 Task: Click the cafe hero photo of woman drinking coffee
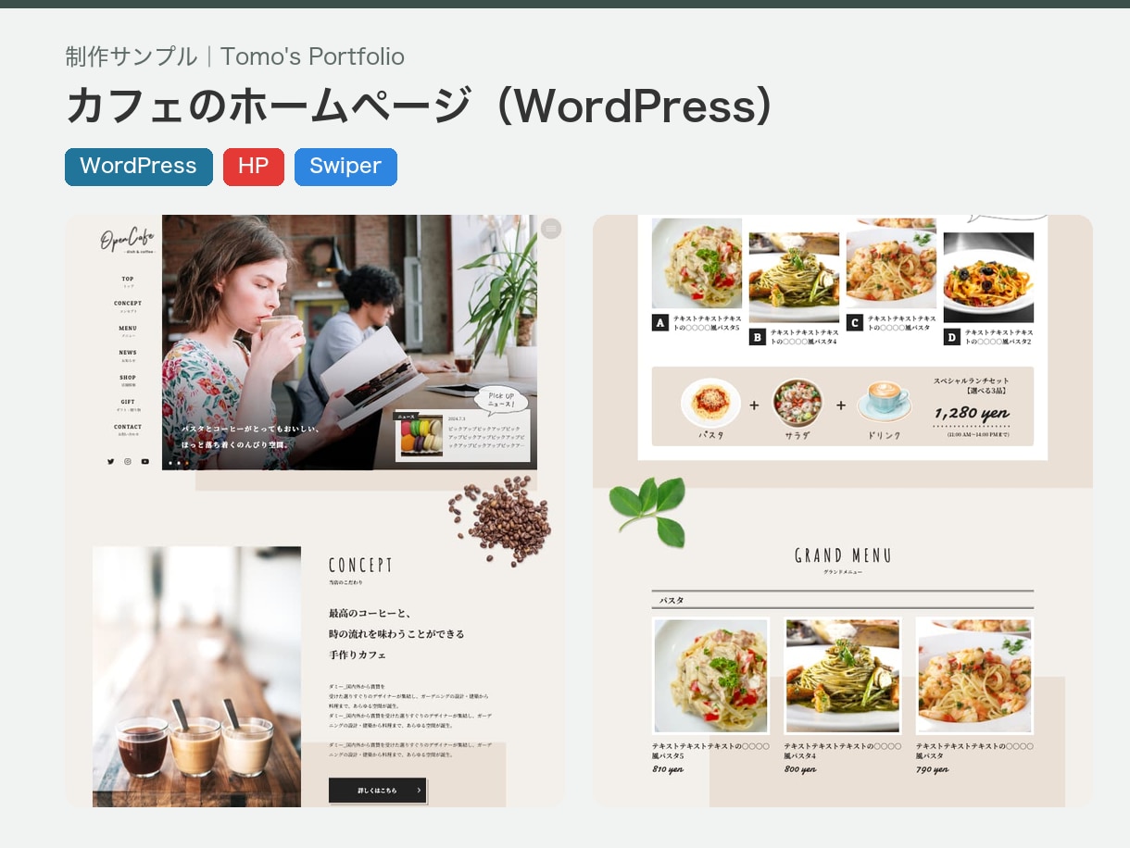click(349, 343)
